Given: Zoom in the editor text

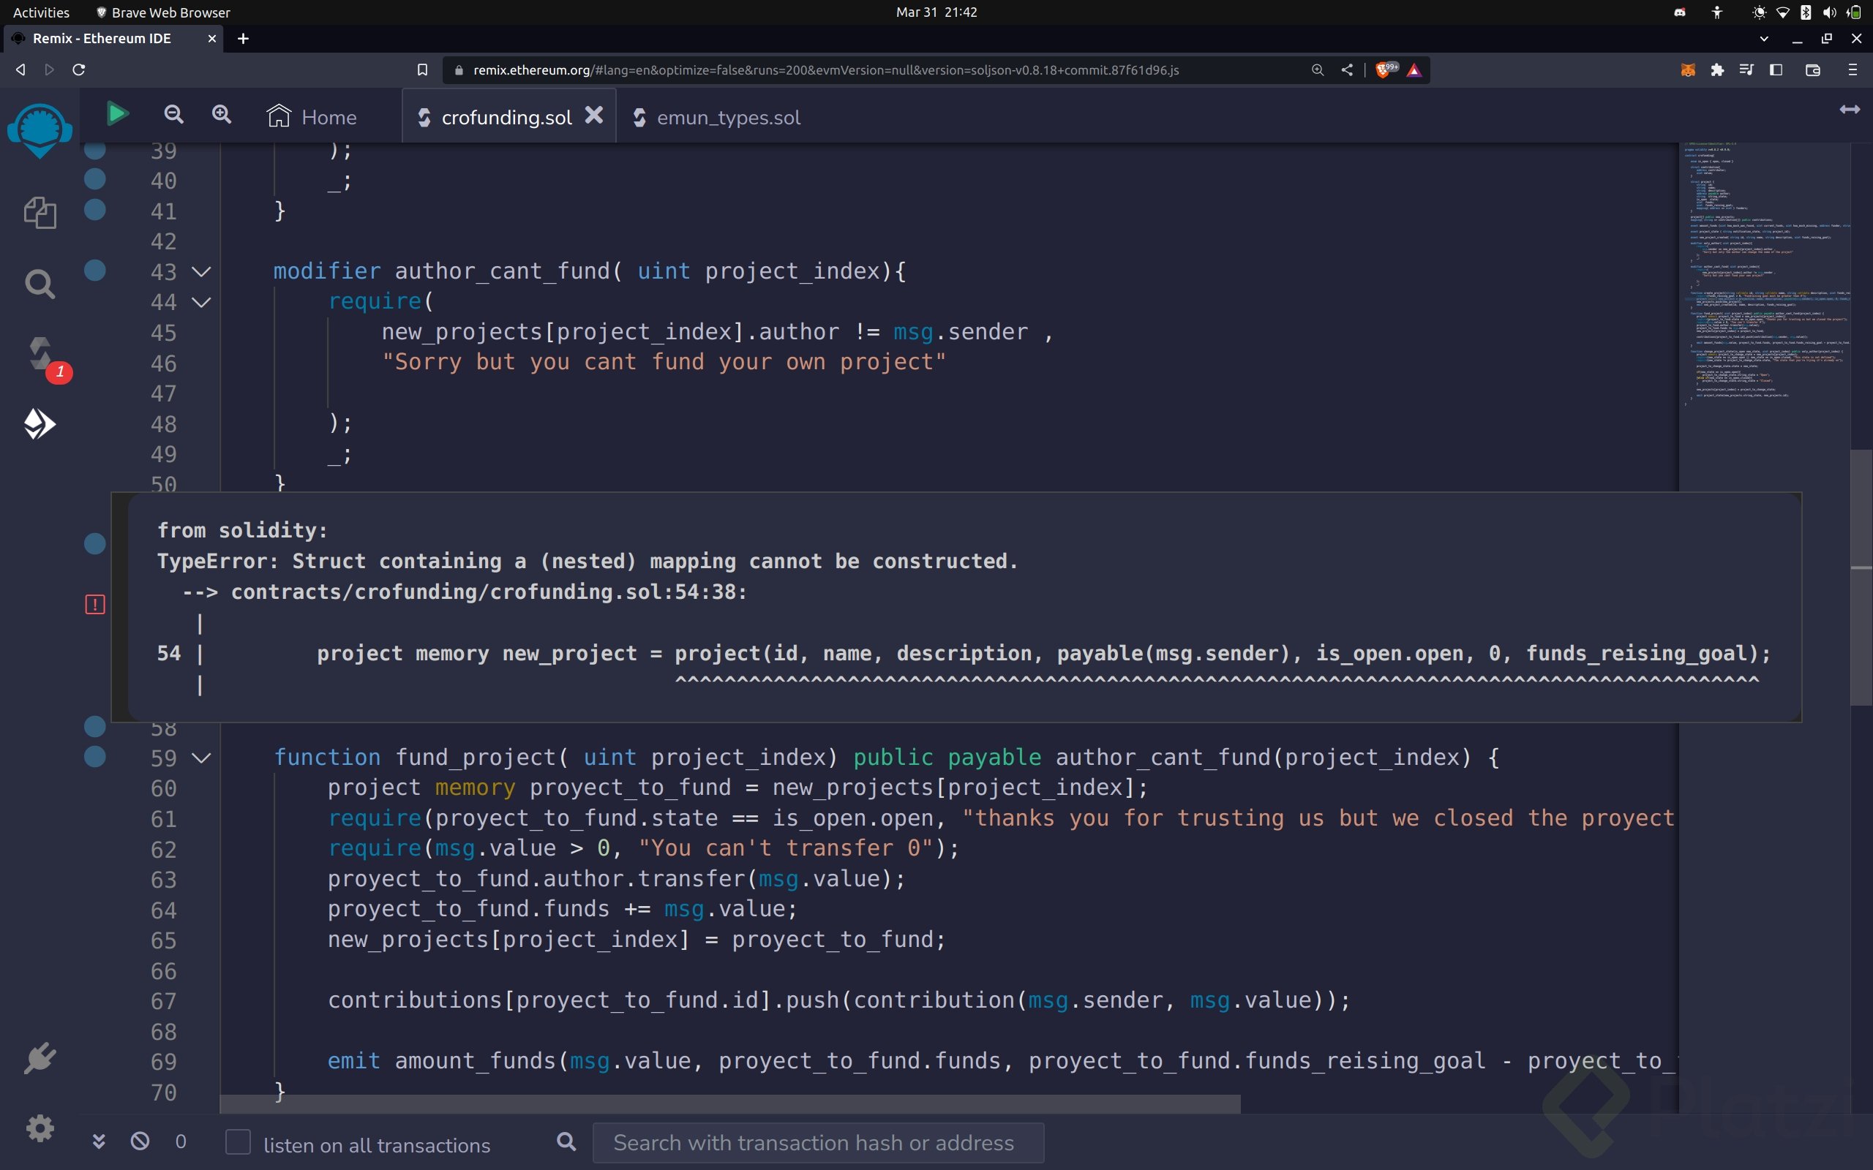Looking at the screenshot, I should pyautogui.click(x=222, y=114).
